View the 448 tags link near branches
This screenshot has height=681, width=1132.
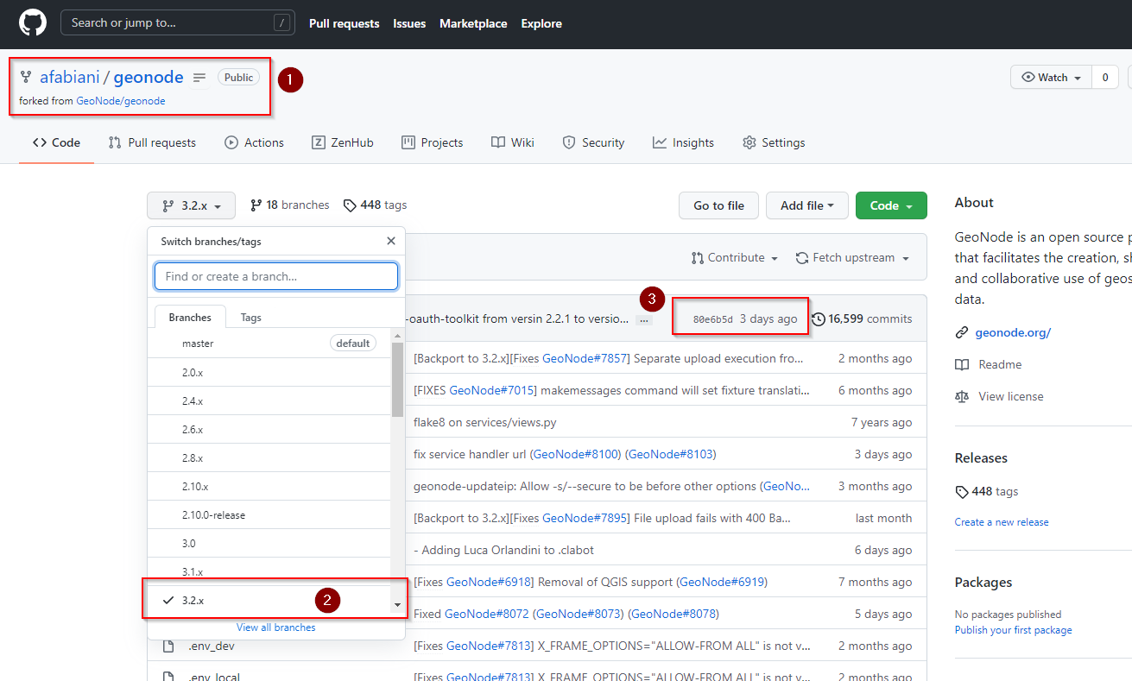tap(375, 205)
